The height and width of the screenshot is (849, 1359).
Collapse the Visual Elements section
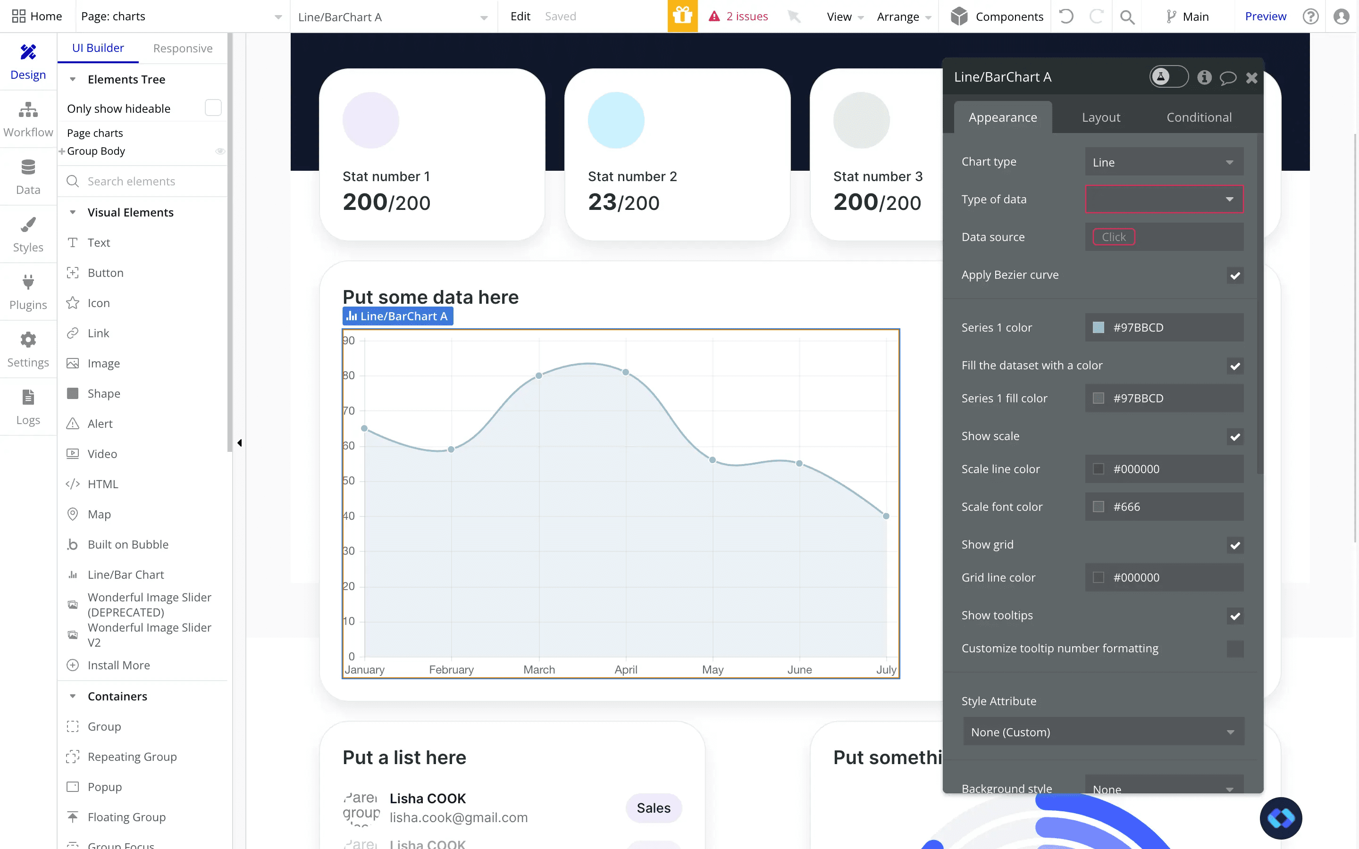74,212
